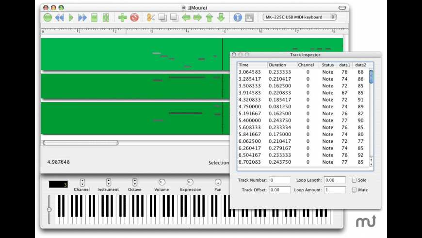Click the data1 column header
422x238 pixels.
pos(344,65)
